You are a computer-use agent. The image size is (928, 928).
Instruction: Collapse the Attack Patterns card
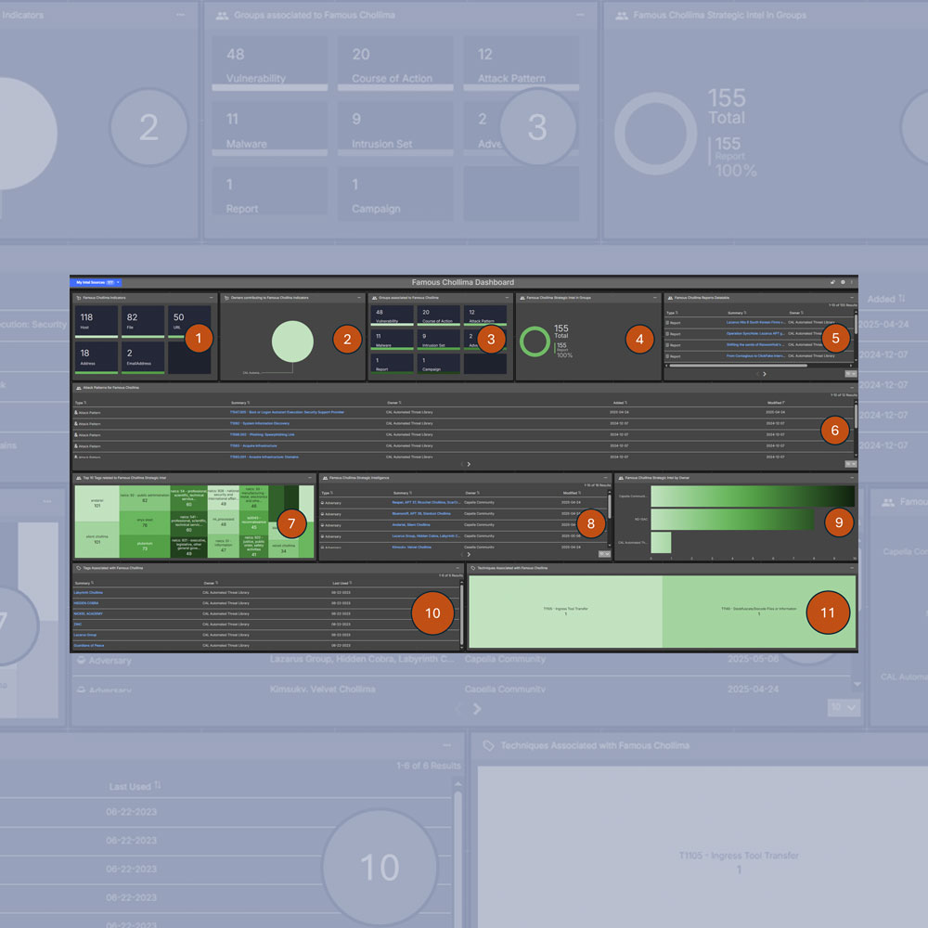[852, 388]
